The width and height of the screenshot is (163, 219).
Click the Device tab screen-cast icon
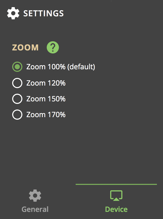point(116,196)
